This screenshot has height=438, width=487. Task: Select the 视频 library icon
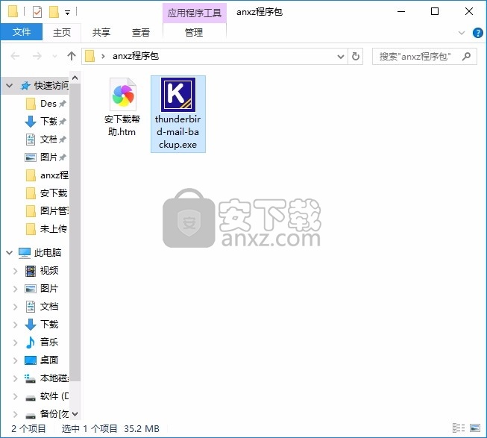pyautogui.click(x=31, y=271)
